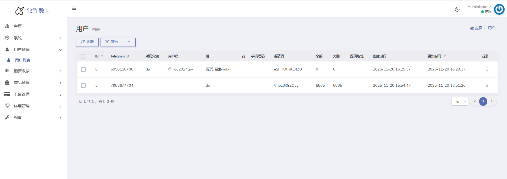Toggle the select-all checkbox in table header

(83, 56)
